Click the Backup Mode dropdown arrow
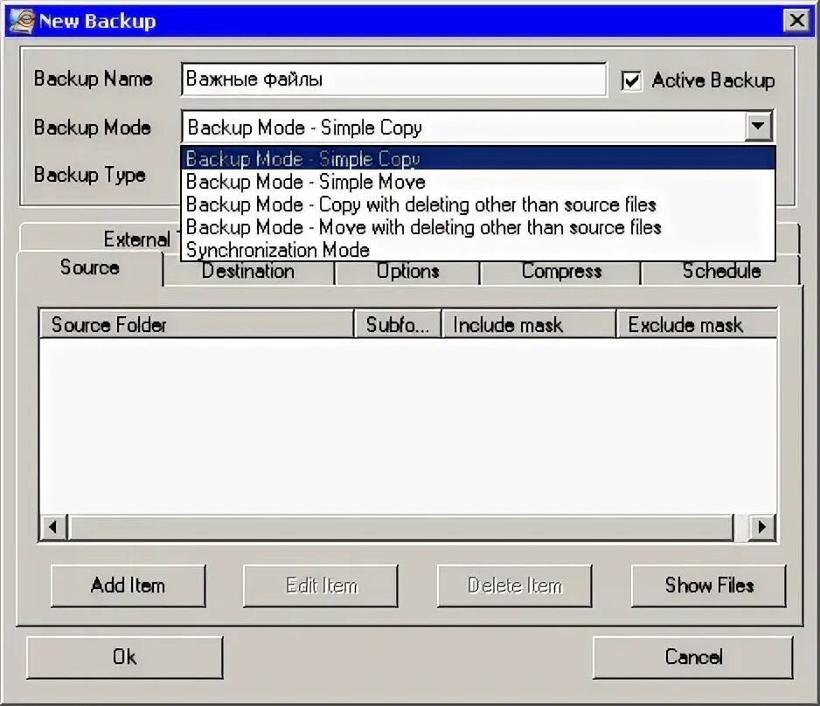The height and width of the screenshot is (706, 820). (x=758, y=126)
